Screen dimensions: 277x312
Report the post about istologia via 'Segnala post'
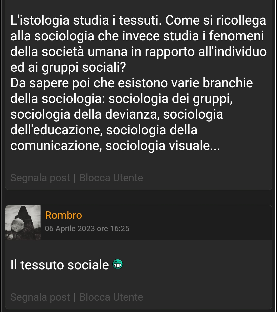[40, 178]
